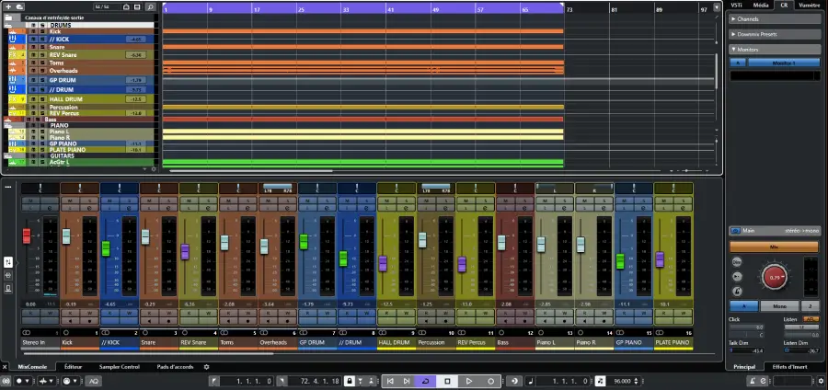Screen dimensions: 828x390
Task: Click the Add Track plus icon
Action: click(x=8, y=6)
